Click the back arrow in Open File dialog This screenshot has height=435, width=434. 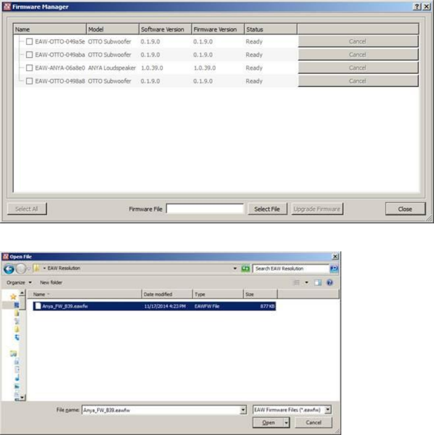point(9,269)
